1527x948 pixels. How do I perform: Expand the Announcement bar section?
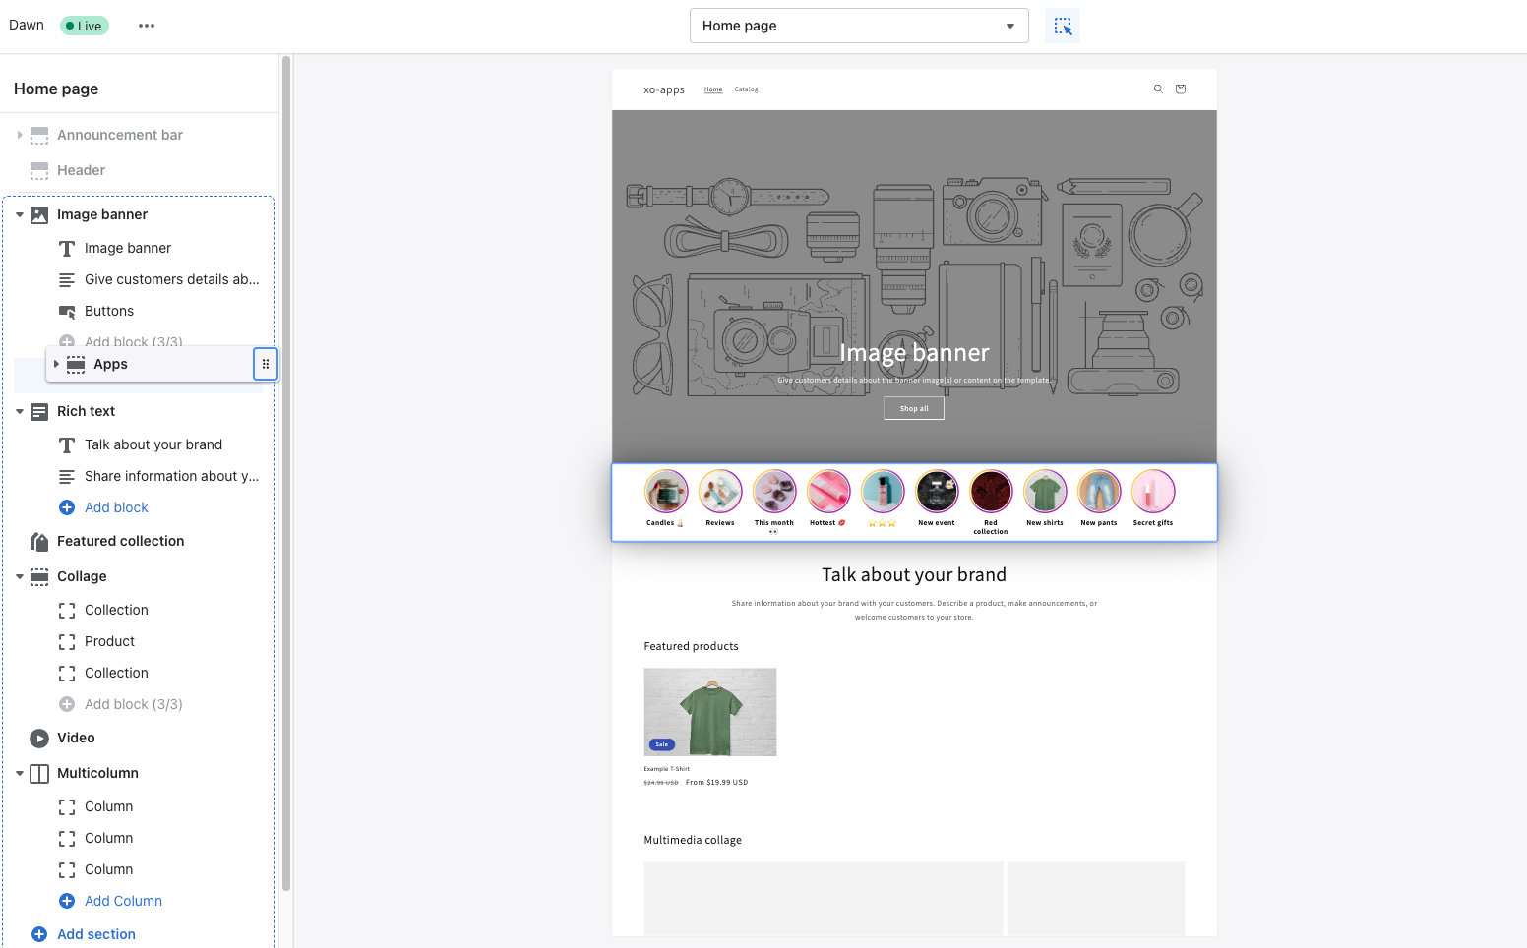coord(20,135)
